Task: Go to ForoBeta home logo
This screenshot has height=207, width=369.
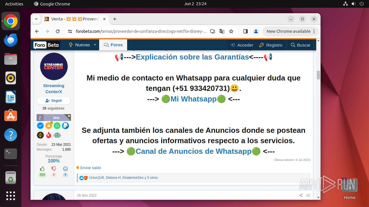Action: click(46, 45)
